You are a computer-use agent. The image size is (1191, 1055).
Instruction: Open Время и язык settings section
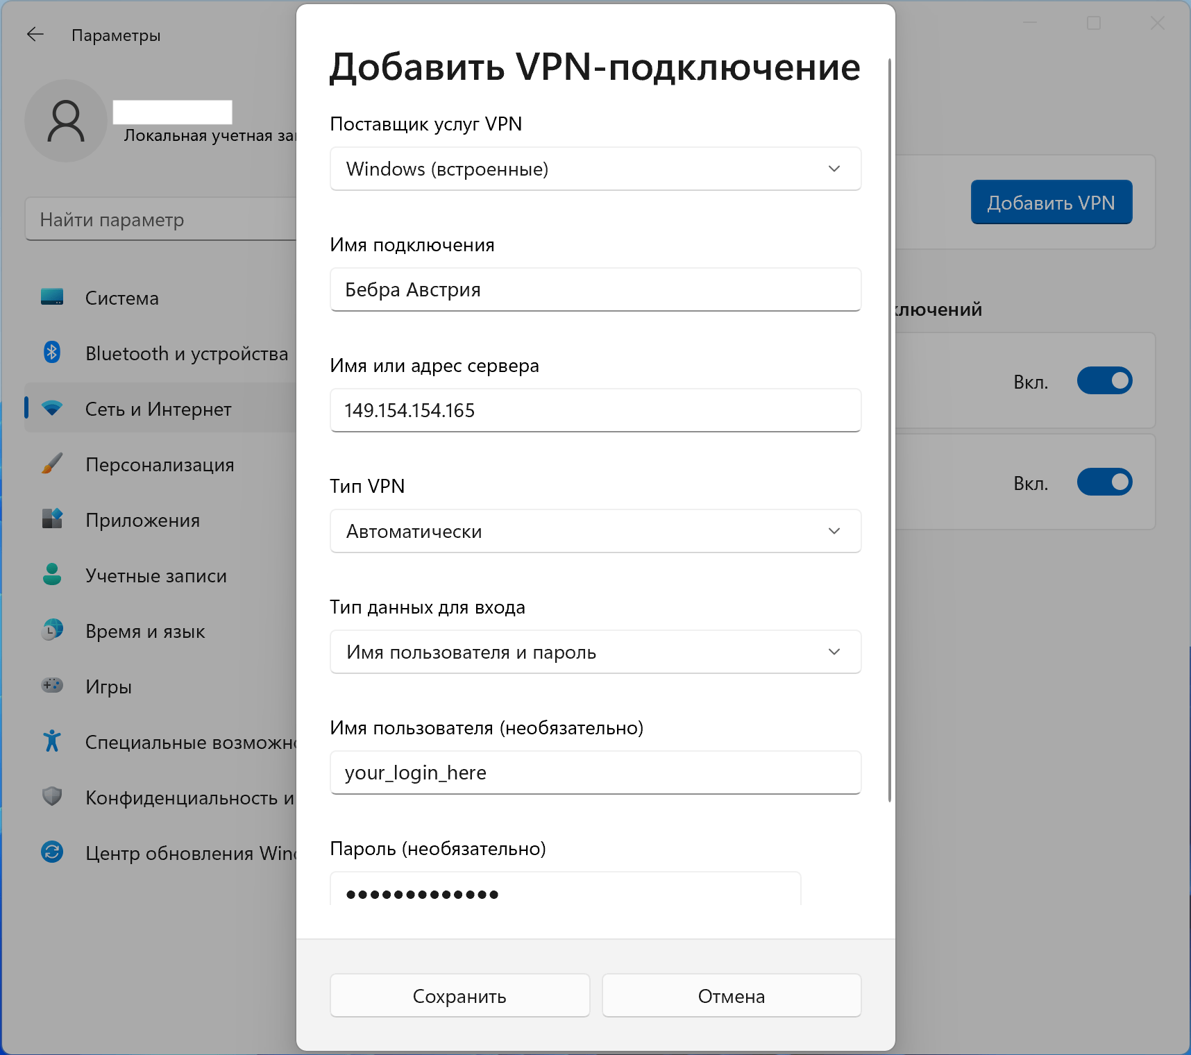pos(144,631)
